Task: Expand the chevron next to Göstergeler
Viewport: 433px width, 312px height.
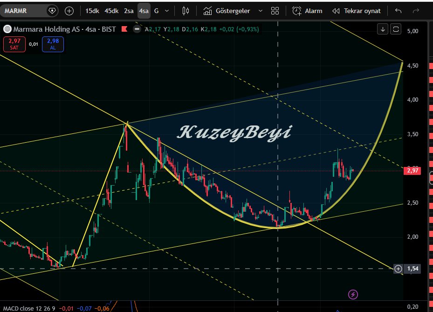Action: coord(260,11)
